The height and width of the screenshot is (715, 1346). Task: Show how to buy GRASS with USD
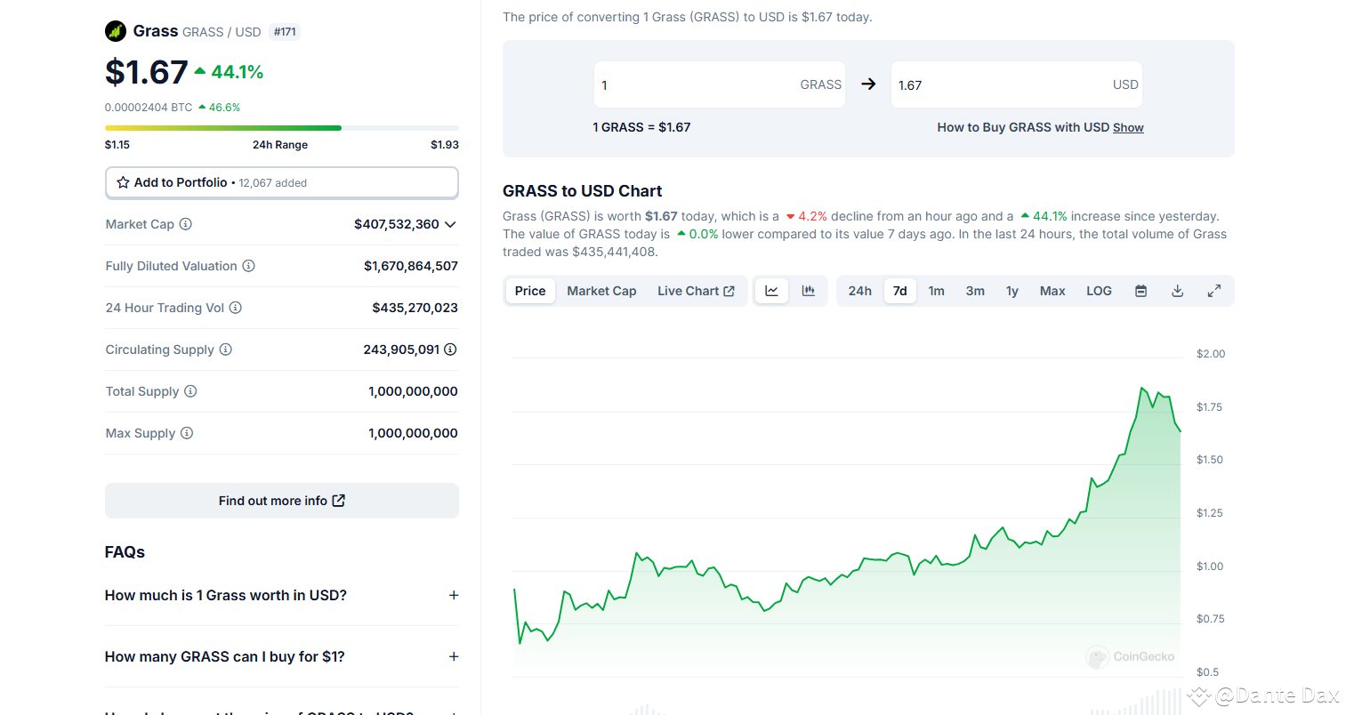[x=1127, y=127]
